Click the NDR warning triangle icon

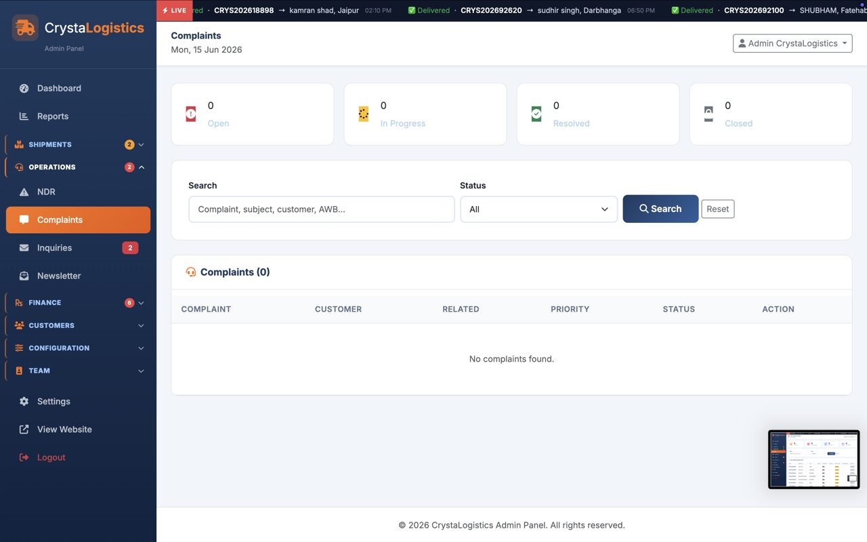click(24, 192)
